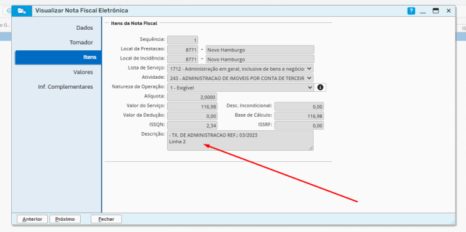Screen dimensions: 466x232
Task: Click the Local da Prestacao code field
Action: pyautogui.click(x=183, y=50)
